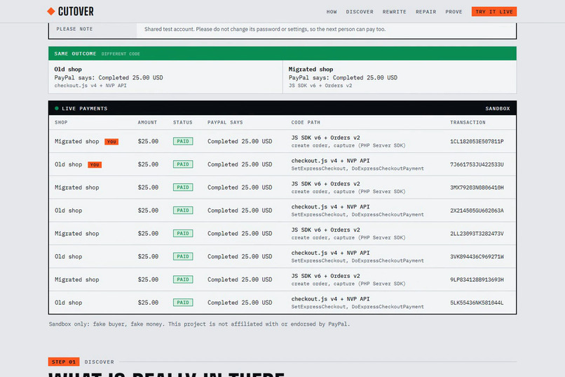The height and width of the screenshot is (377, 565).
Task: Open the HOW navigation link
Action: [332, 12]
